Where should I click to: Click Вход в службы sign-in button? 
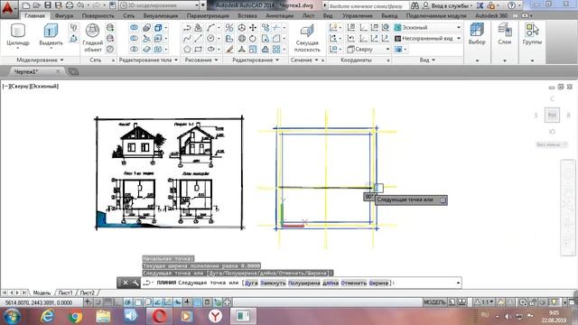(x=447, y=5)
